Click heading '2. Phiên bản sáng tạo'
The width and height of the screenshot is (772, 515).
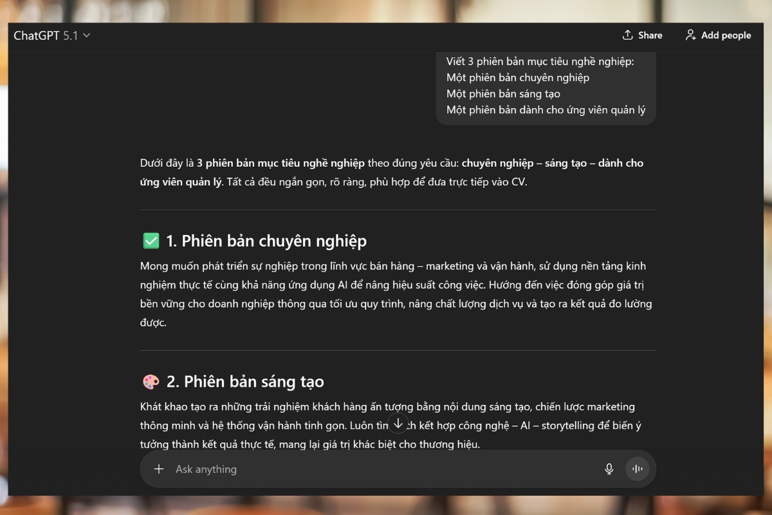click(254, 382)
